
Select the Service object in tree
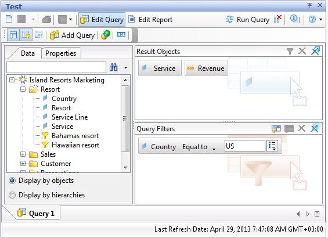tap(62, 127)
